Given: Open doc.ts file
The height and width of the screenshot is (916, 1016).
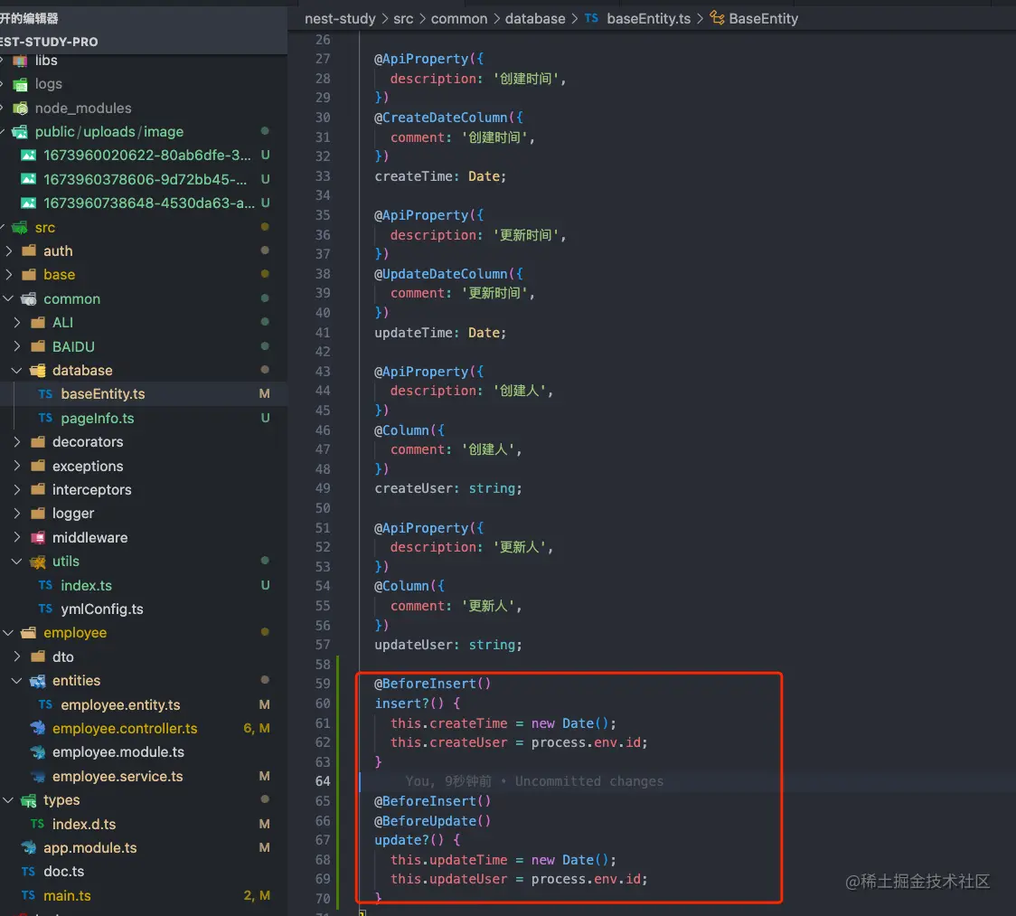Looking at the screenshot, I should tap(63, 872).
